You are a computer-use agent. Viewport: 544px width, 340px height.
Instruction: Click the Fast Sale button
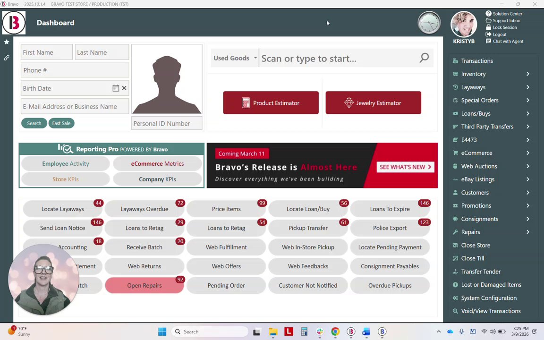[x=61, y=123]
